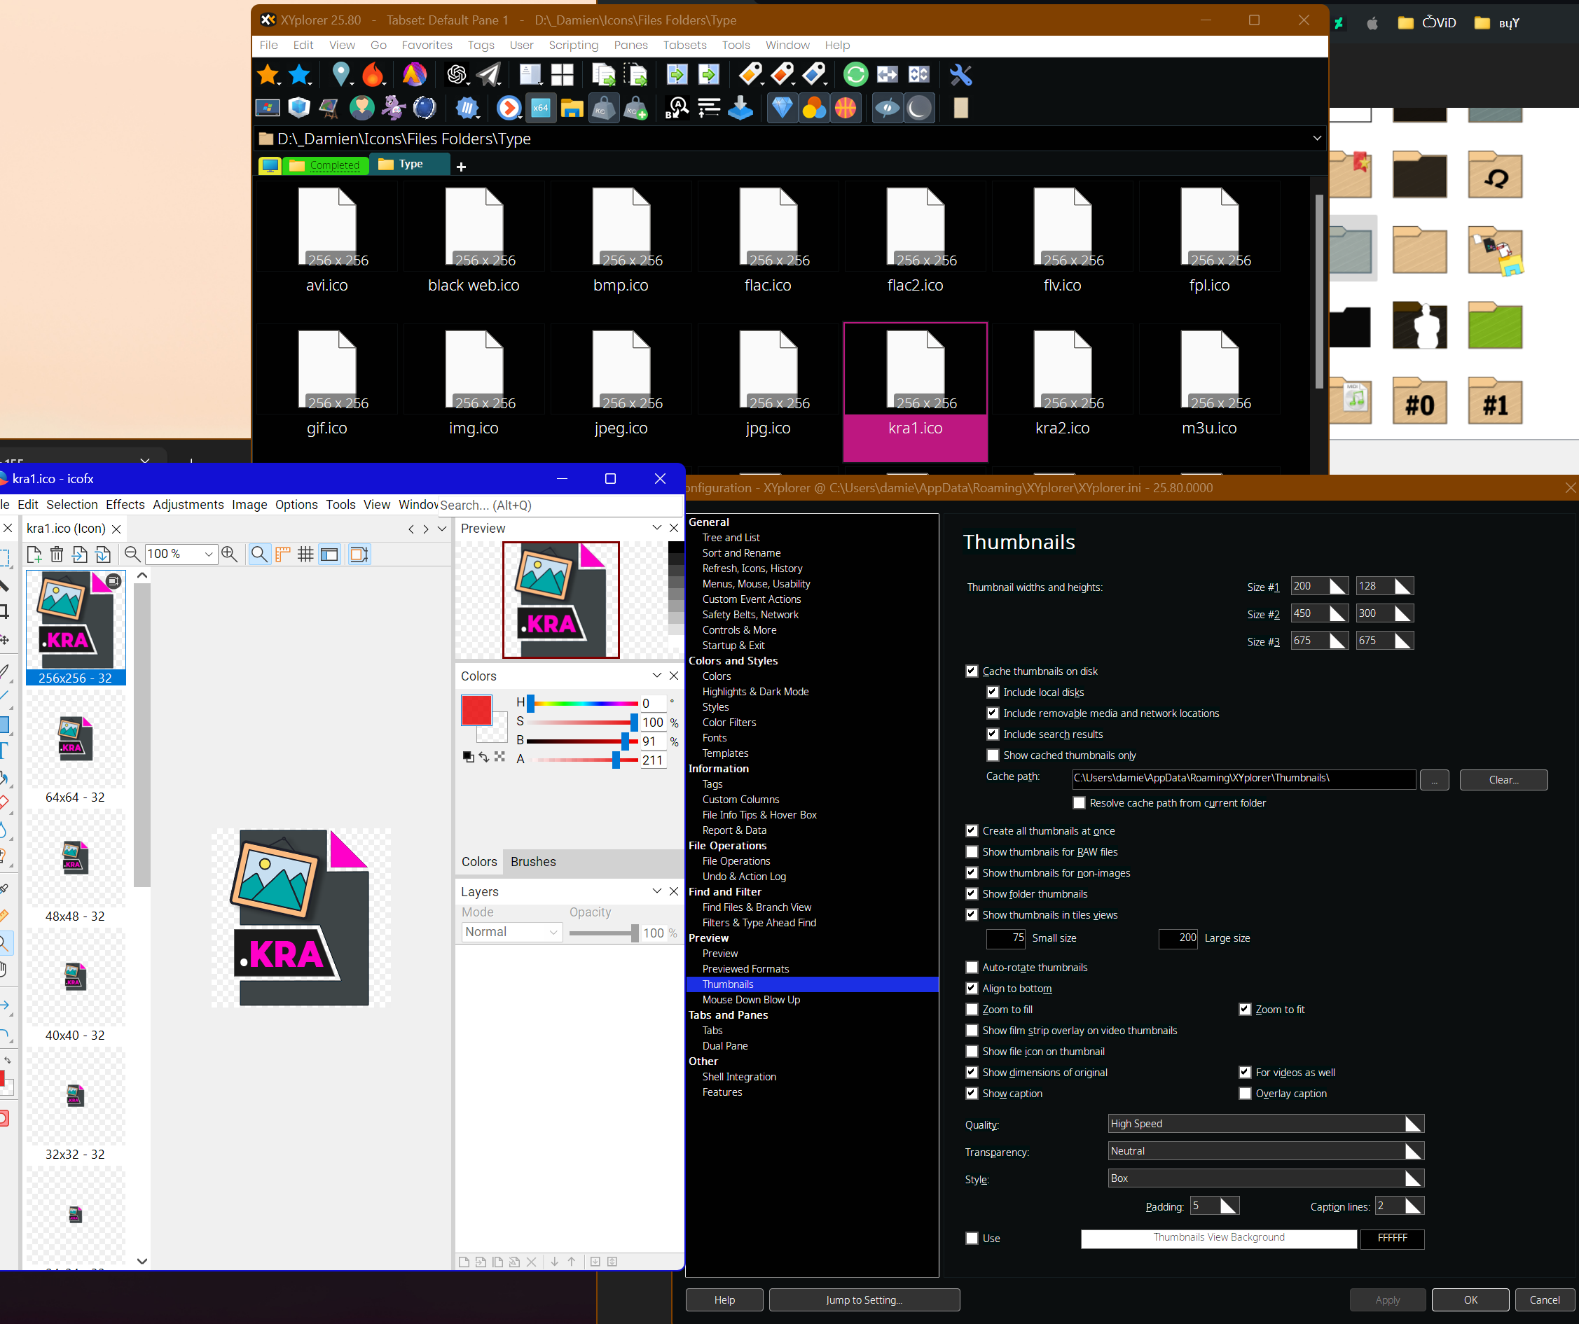Viewport: 1579px width, 1324px height.
Task: Click the x64 toolbar icon in XYplorer
Action: click(x=540, y=107)
